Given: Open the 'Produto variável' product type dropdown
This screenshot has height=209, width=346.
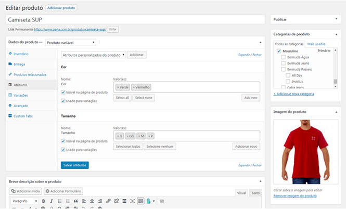Looking at the screenshot, I should (x=71, y=42).
